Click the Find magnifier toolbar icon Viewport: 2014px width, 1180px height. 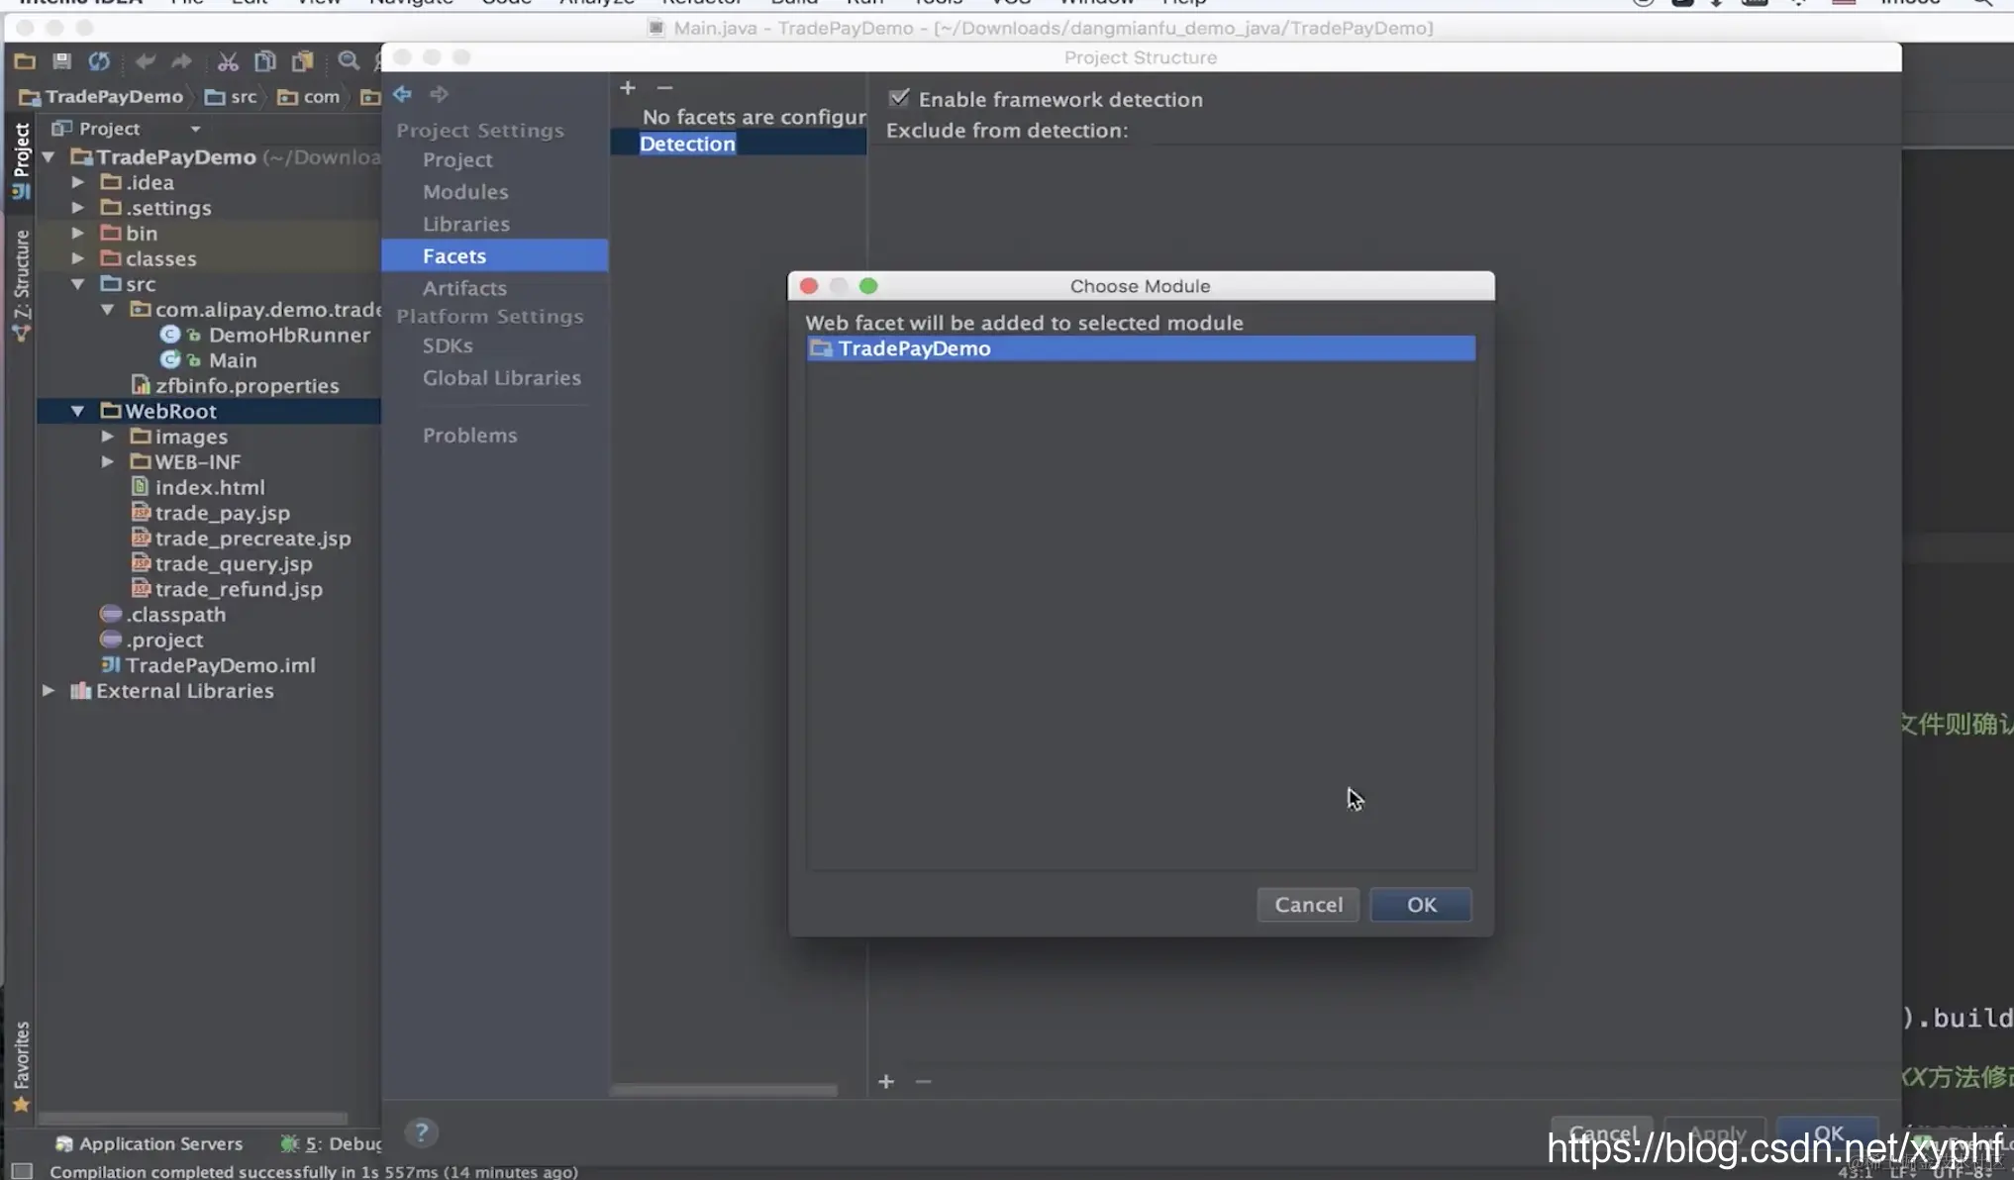click(348, 61)
